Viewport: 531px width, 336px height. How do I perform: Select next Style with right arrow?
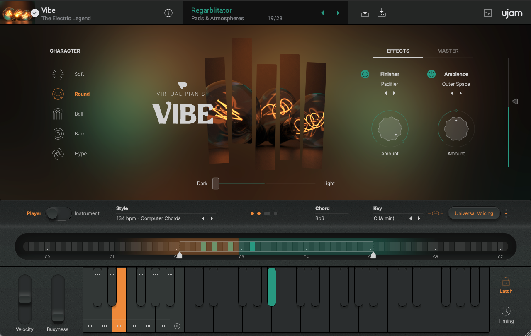pyautogui.click(x=212, y=218)
